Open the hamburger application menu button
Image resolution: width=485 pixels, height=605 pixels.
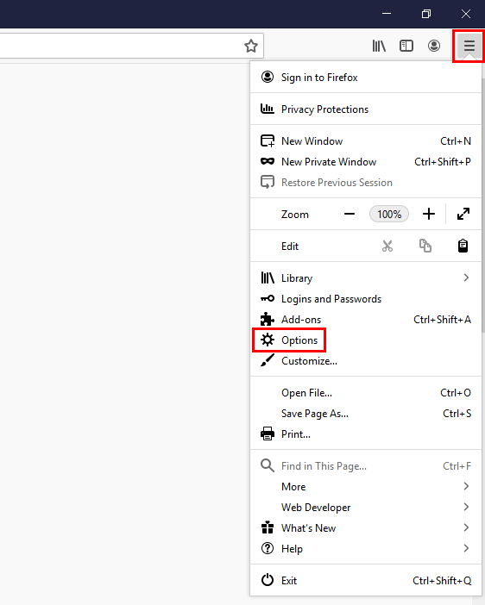(x=469, y=46)
